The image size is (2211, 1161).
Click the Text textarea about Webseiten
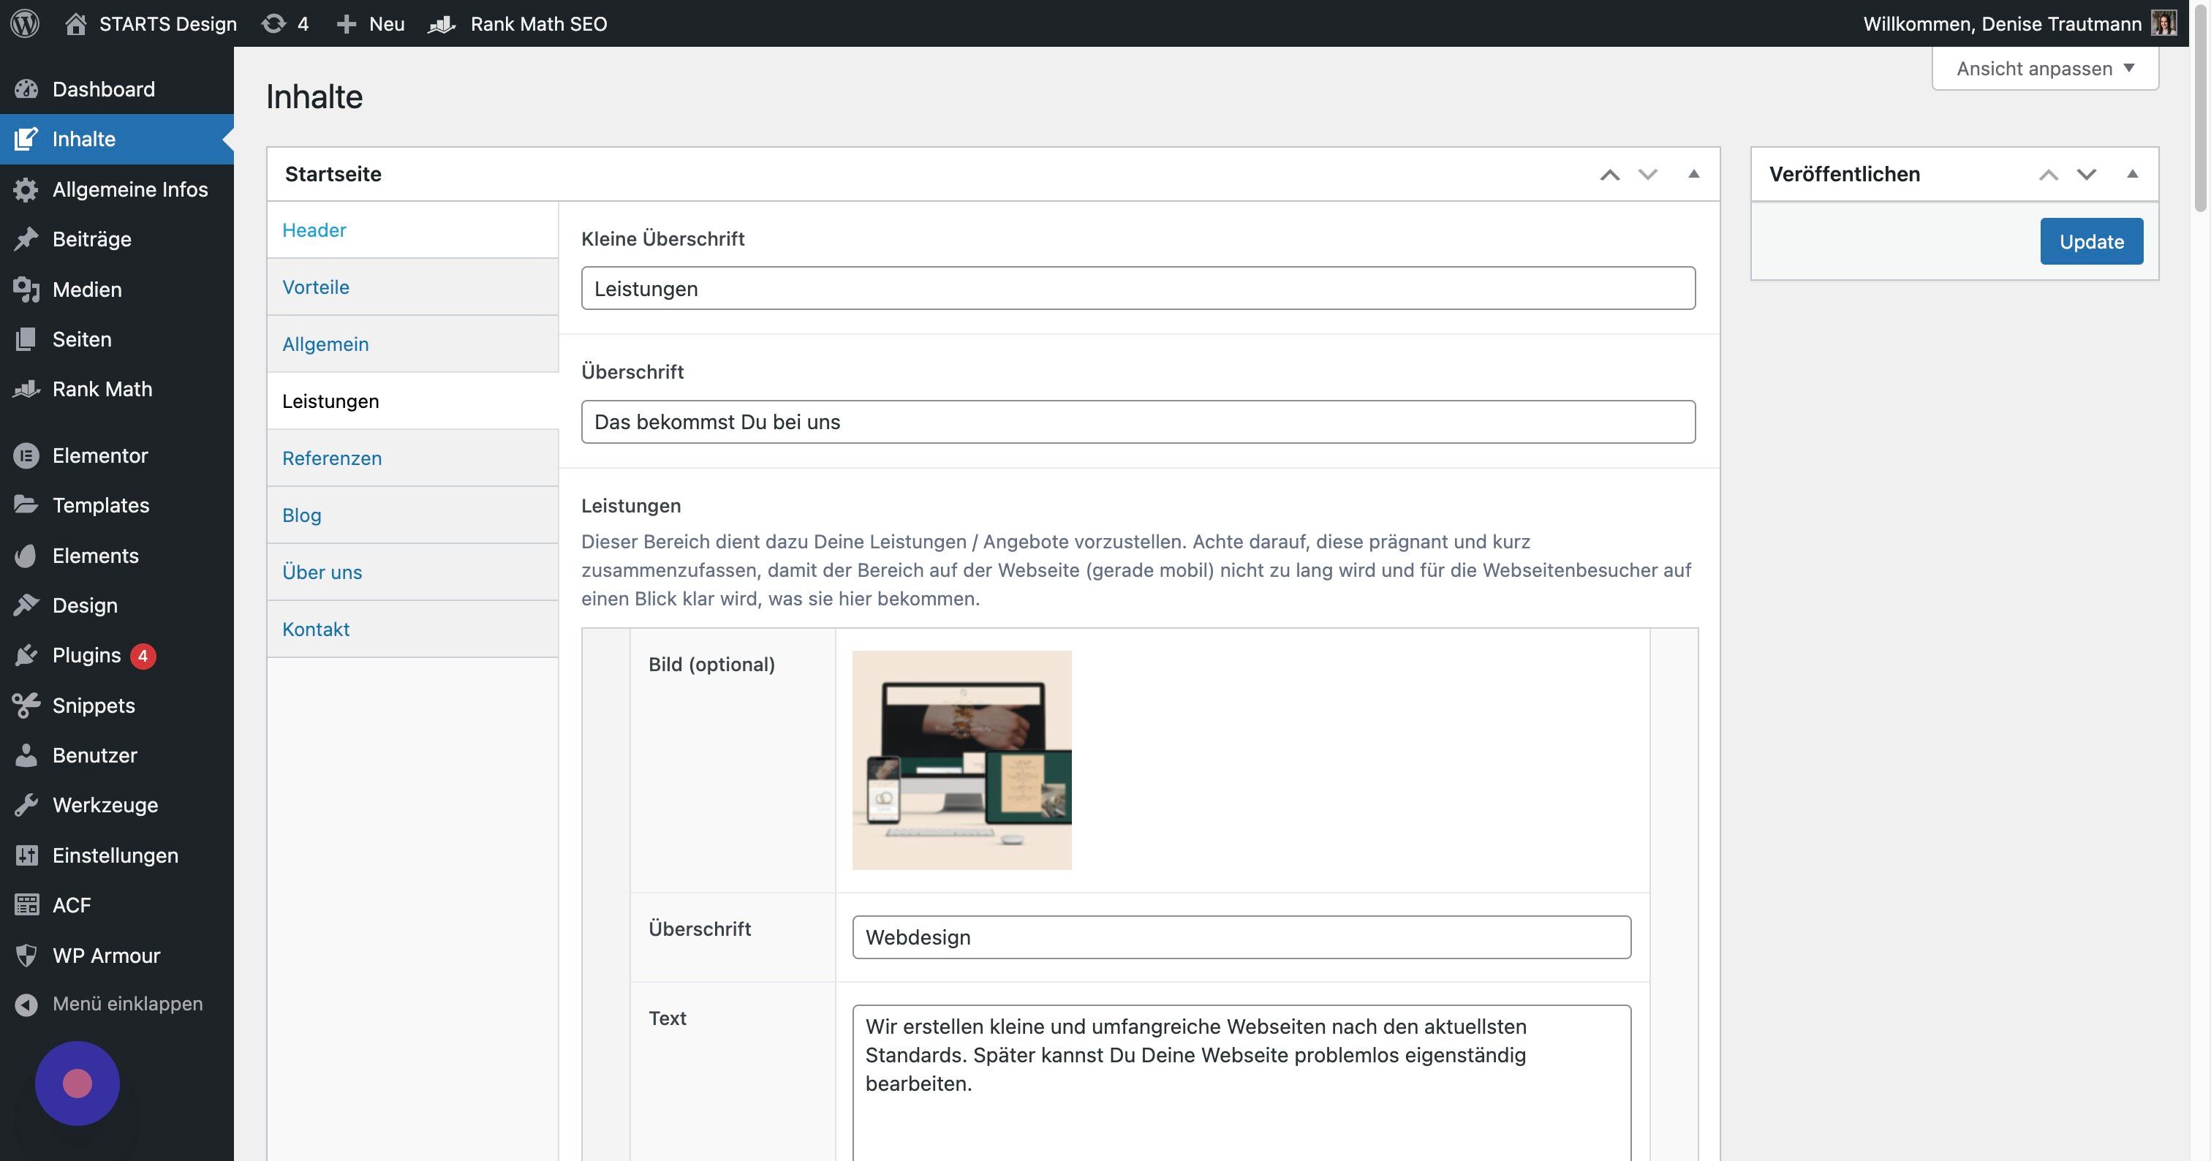[x=1241, y=1083]
